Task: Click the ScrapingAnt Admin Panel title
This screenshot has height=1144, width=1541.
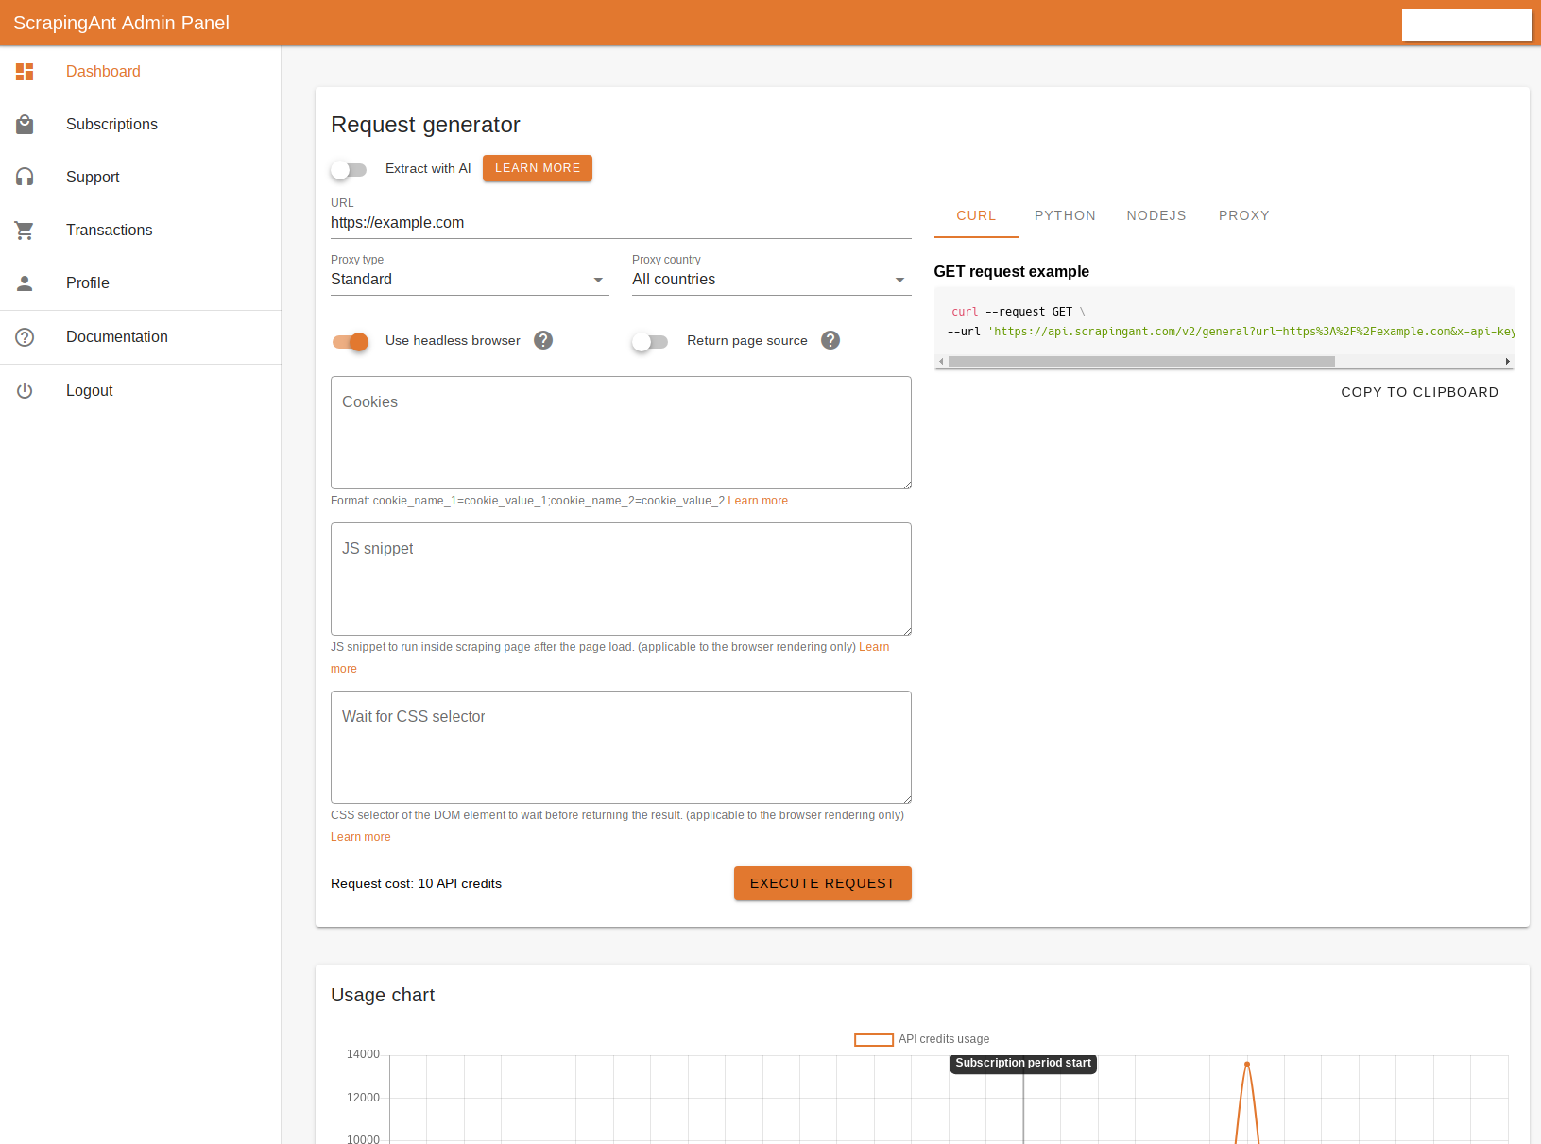Action: tap(121, 23)
